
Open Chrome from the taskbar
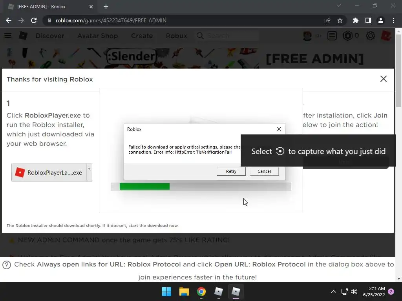point(201,292)
